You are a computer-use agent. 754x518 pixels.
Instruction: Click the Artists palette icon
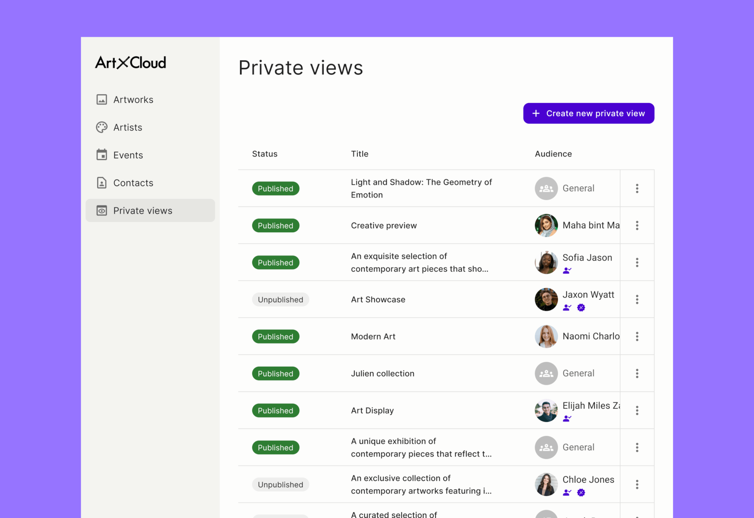point(102,127)
